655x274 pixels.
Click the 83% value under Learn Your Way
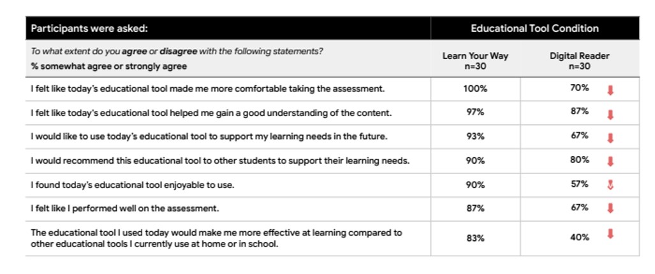pyautogui.click(x=475, y=238)
